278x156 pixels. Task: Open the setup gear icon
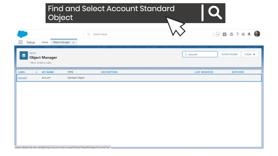coord(243,34)
